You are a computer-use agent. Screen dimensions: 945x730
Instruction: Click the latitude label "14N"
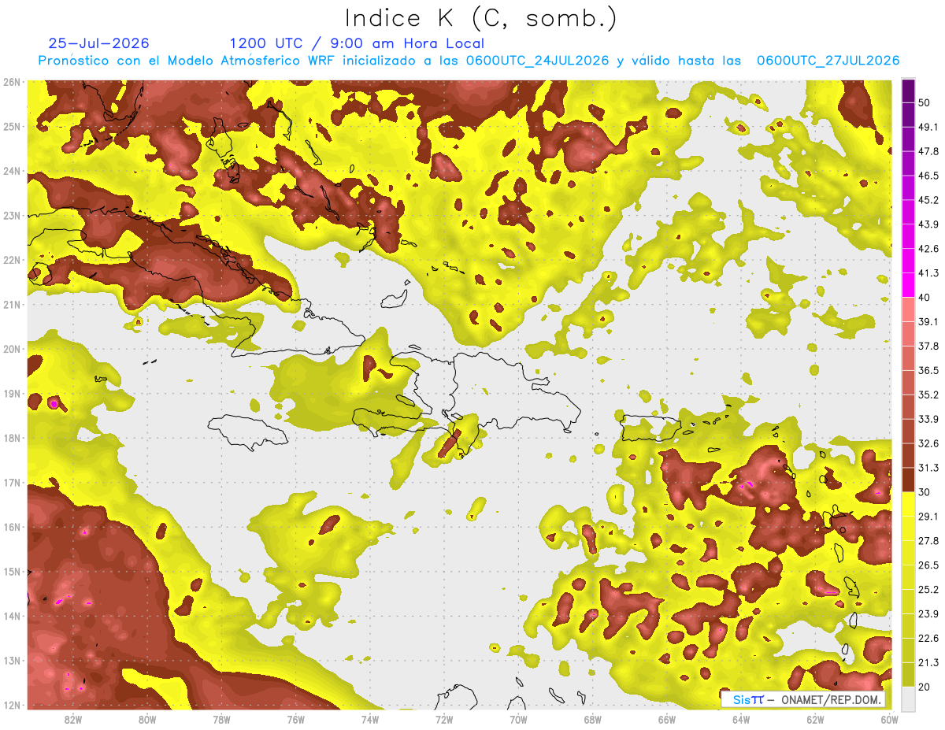point(12,616)
